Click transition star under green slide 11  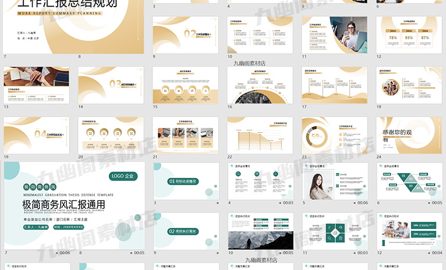coord(354,253)
